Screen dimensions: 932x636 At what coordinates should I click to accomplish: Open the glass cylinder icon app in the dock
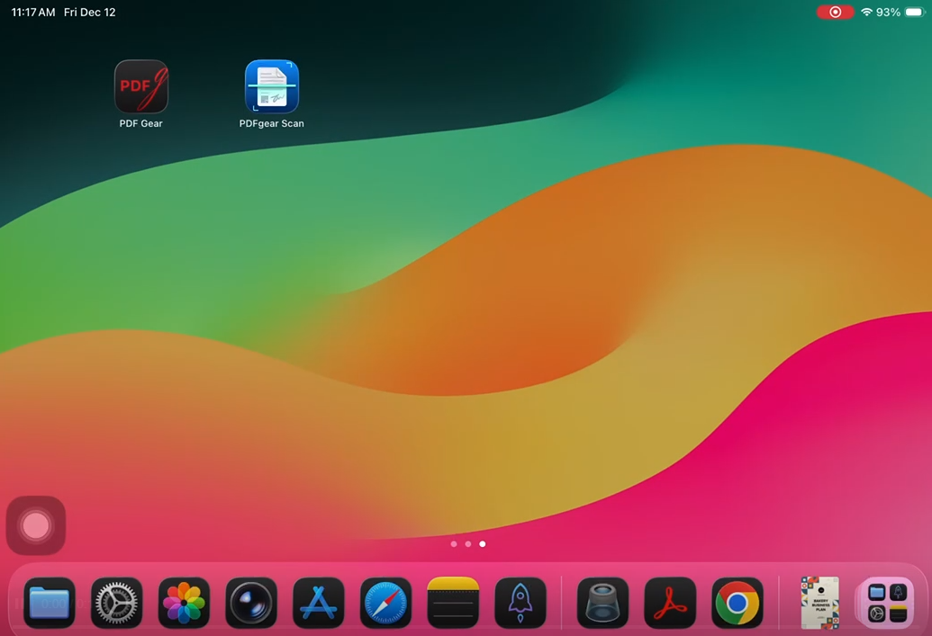(602, 603)
